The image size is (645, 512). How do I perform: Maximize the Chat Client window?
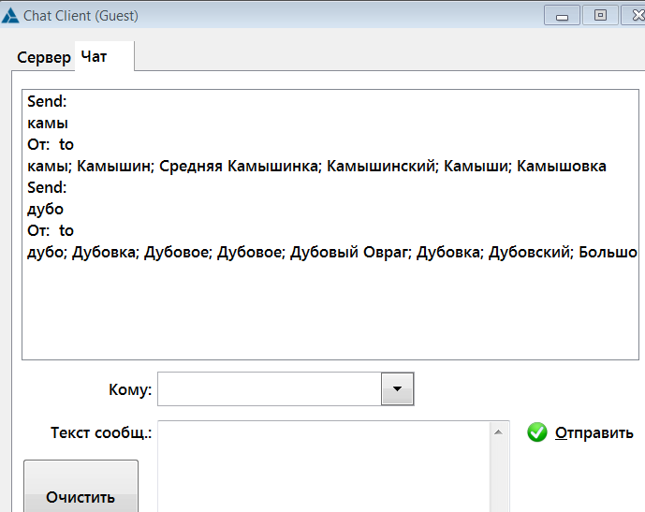(600, 15)
